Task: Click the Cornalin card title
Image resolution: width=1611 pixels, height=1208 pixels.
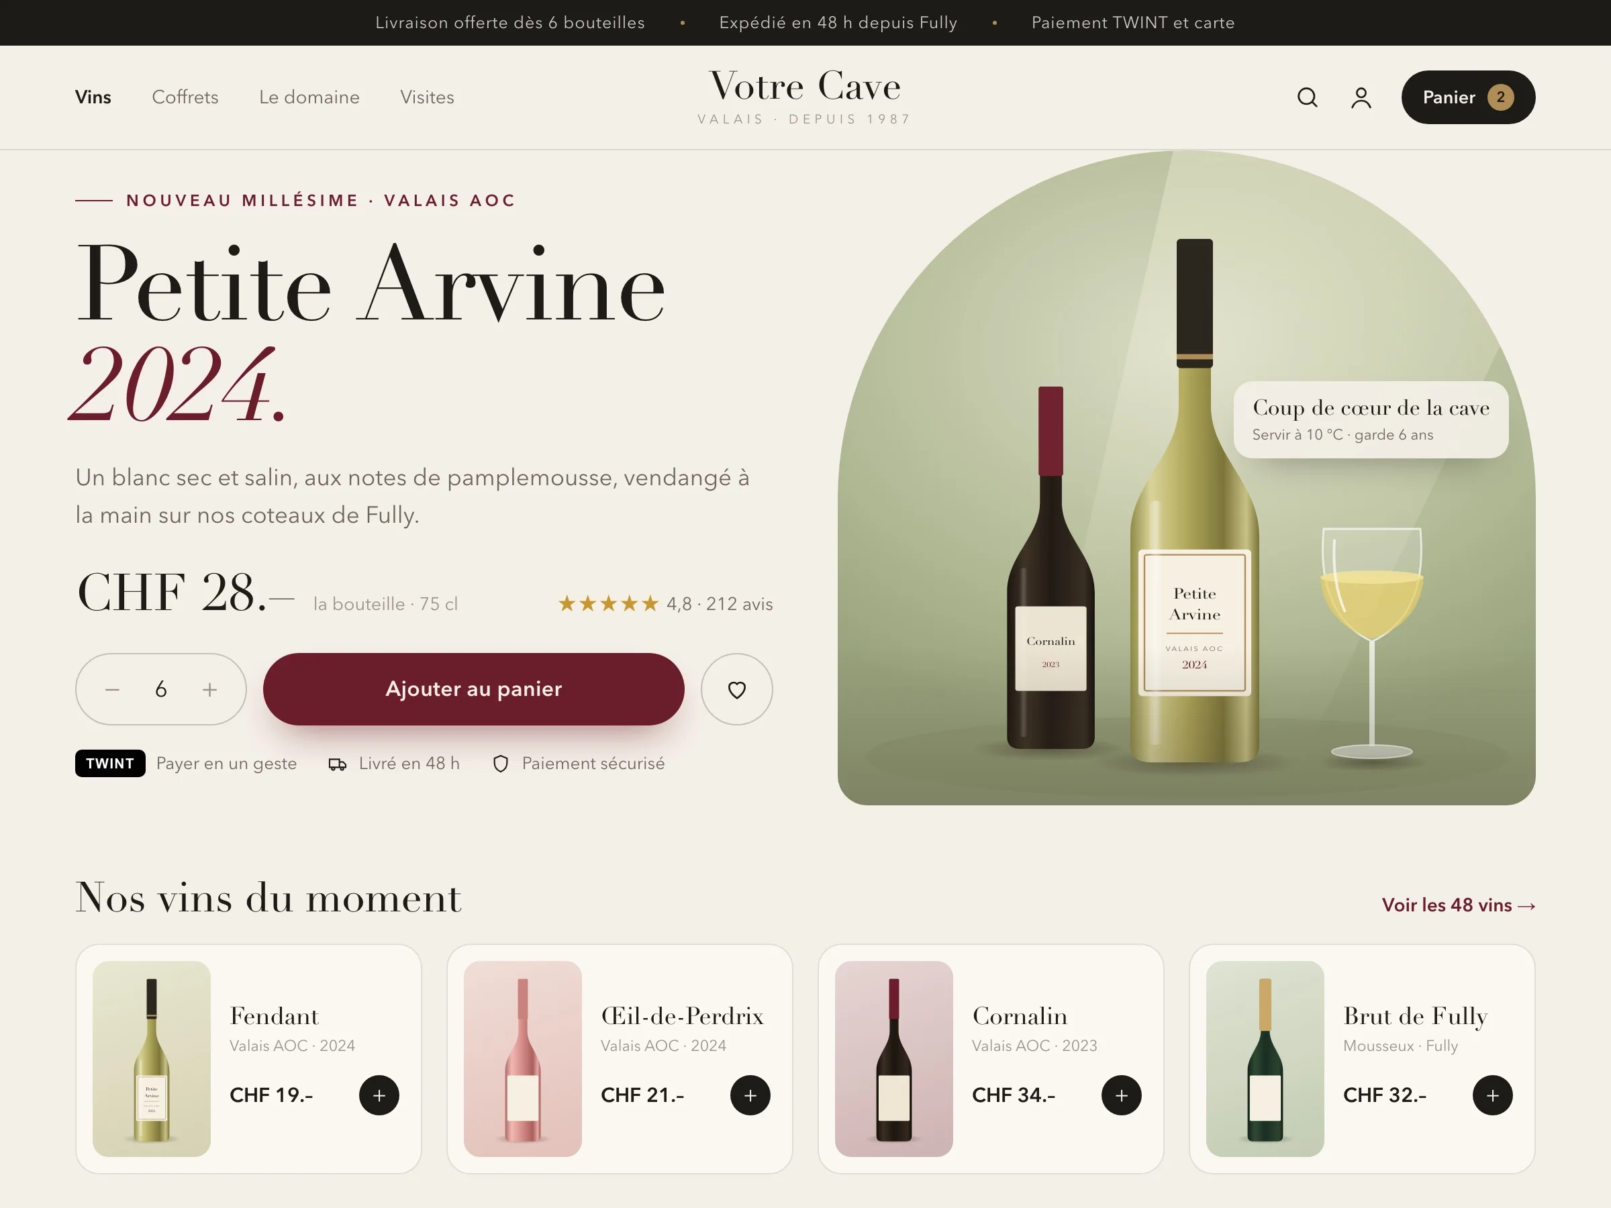Action: (1020, 1016)
